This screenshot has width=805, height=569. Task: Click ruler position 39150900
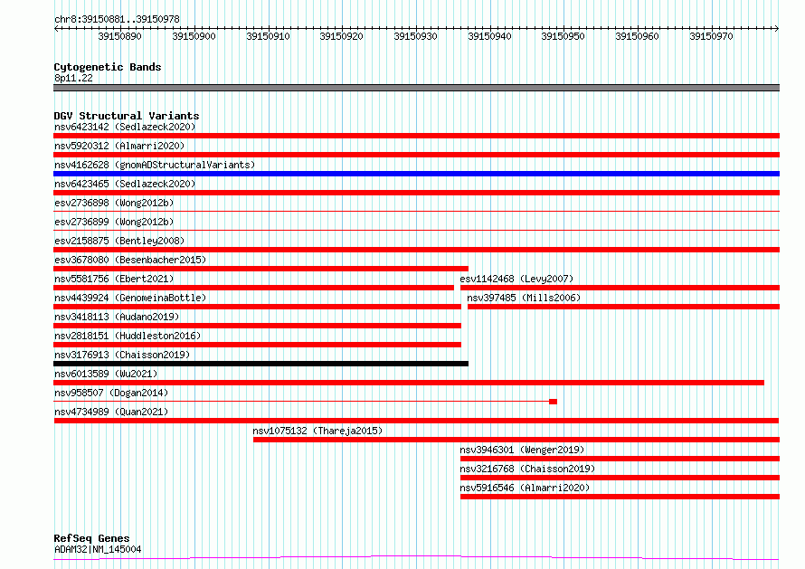point(194,36)
